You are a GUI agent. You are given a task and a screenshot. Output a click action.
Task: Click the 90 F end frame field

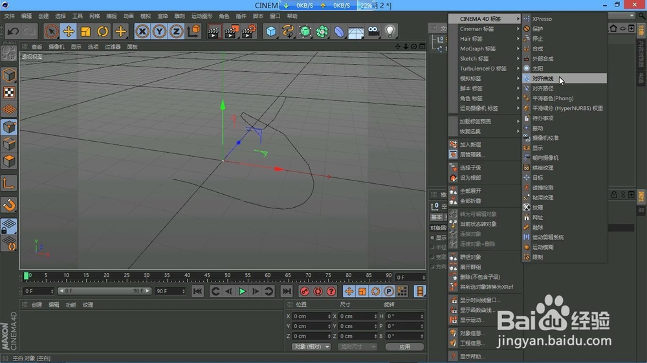click(170, 291)
